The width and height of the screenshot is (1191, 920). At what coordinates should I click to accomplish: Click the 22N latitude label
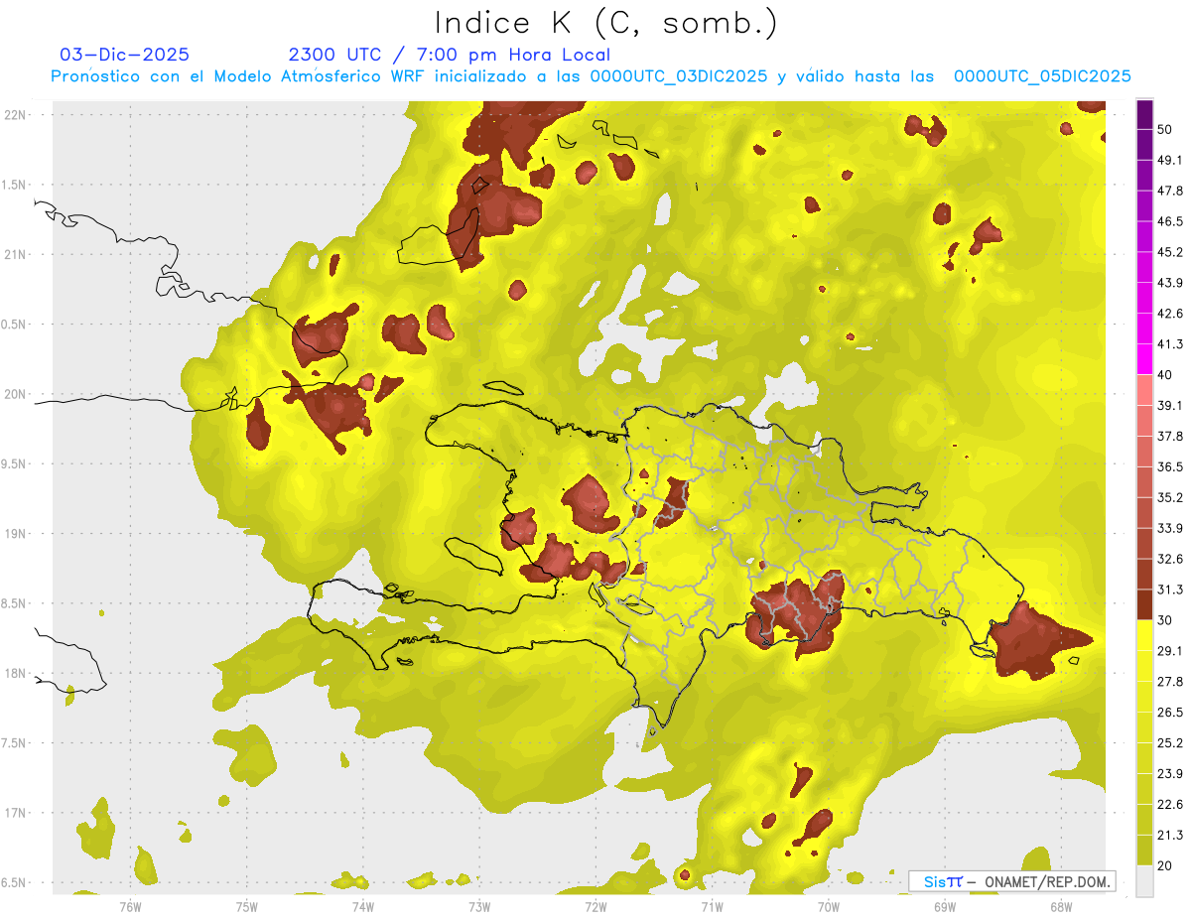click(x=15, y=114)
